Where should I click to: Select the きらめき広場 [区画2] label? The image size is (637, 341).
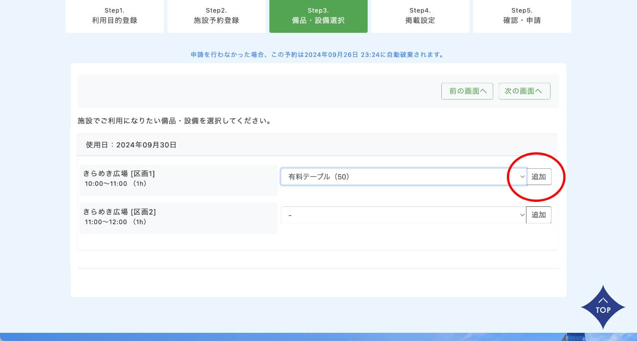click(x=119, y=211)
